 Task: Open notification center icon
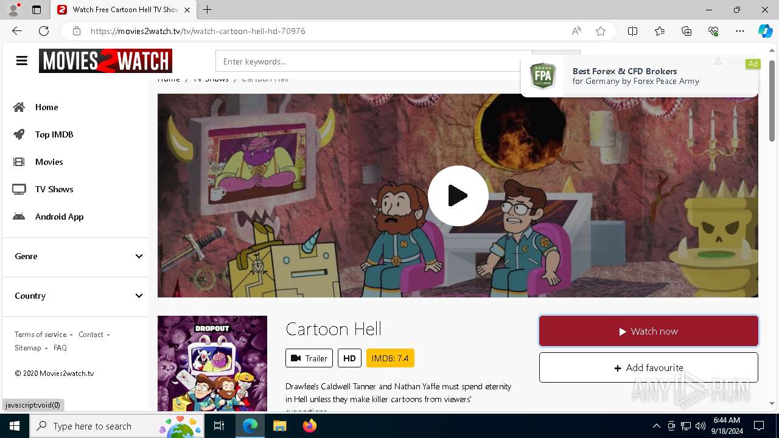pos(759,426)
